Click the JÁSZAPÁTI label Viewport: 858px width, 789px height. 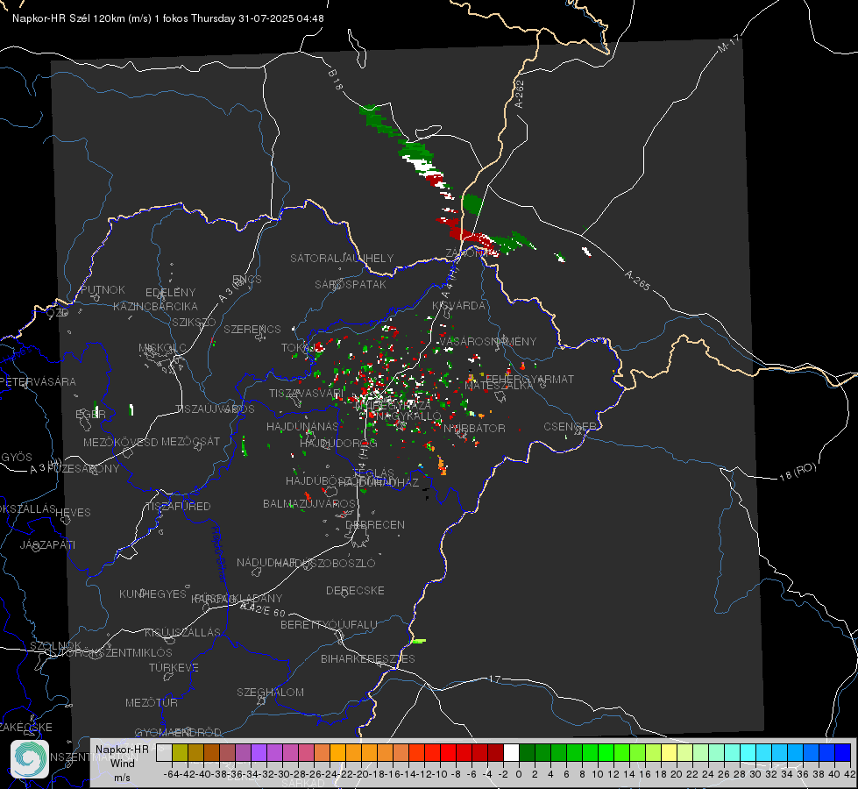click(47, 544)
